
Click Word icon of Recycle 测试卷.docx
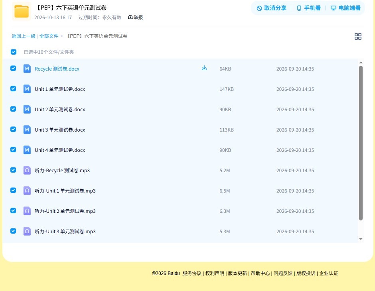[x=27, y=69]
